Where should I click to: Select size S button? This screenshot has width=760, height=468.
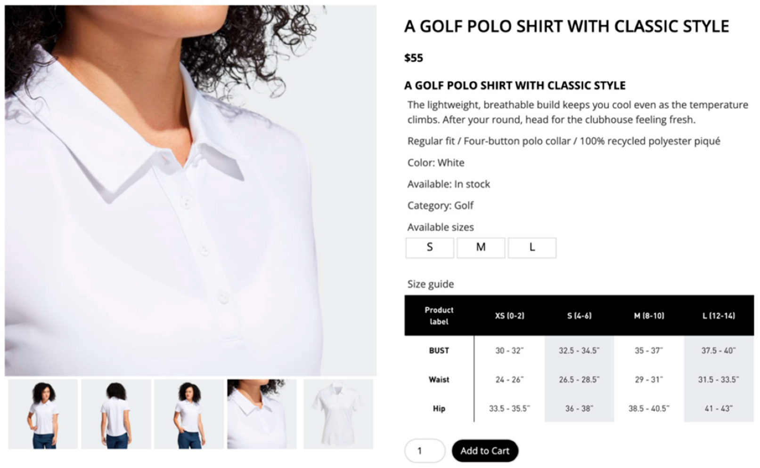click(x=429, y=247)
